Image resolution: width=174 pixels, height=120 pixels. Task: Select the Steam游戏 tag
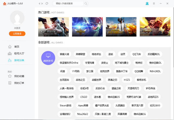65,105
